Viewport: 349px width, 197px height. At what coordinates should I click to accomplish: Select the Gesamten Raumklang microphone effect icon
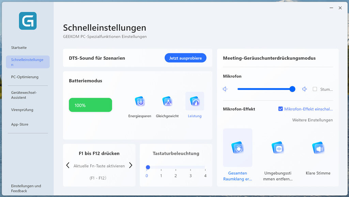[238, 147]
